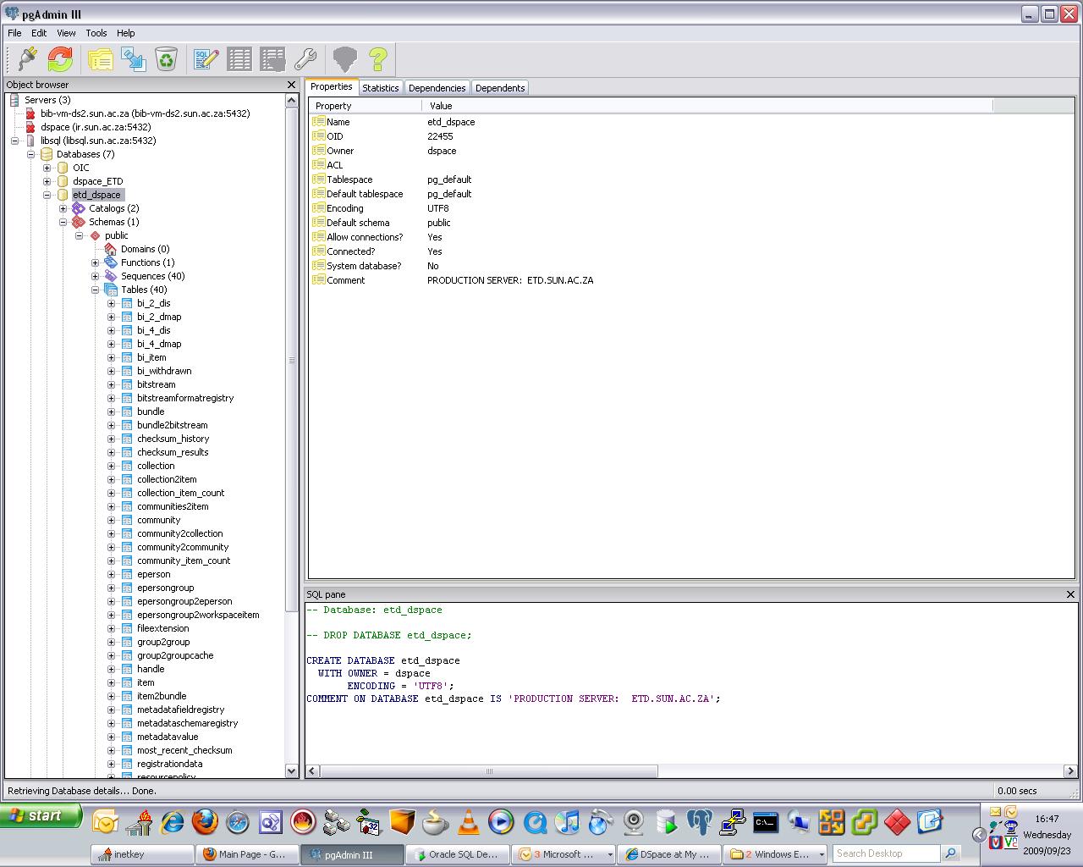Expand the bitstream table node
This screenshot has width=1083, height=867.
pyautogui.click(x=112, y=384)
